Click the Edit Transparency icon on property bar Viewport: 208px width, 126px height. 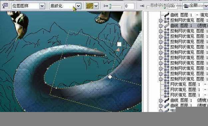tap(5, 6)
